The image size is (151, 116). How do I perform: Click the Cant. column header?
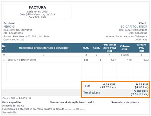pyautogui.click(x=97, y=48)
